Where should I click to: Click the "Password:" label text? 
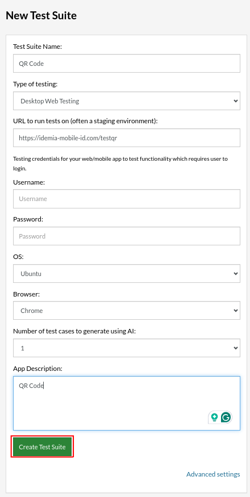[28, 219]
